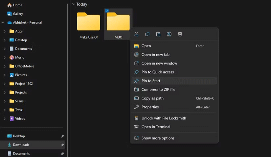Collapse the Today group header

(x=73, y=4)
